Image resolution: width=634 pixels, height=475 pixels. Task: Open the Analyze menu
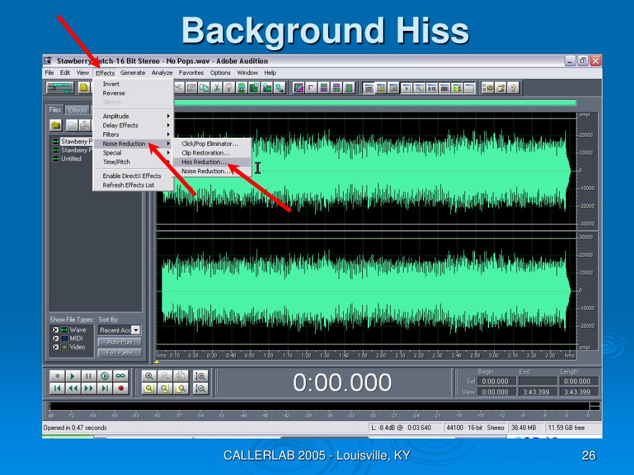click(162, 73)
